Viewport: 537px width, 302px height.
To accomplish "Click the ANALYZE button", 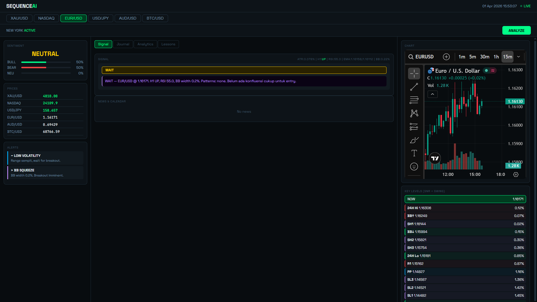I will pos(516,30).
